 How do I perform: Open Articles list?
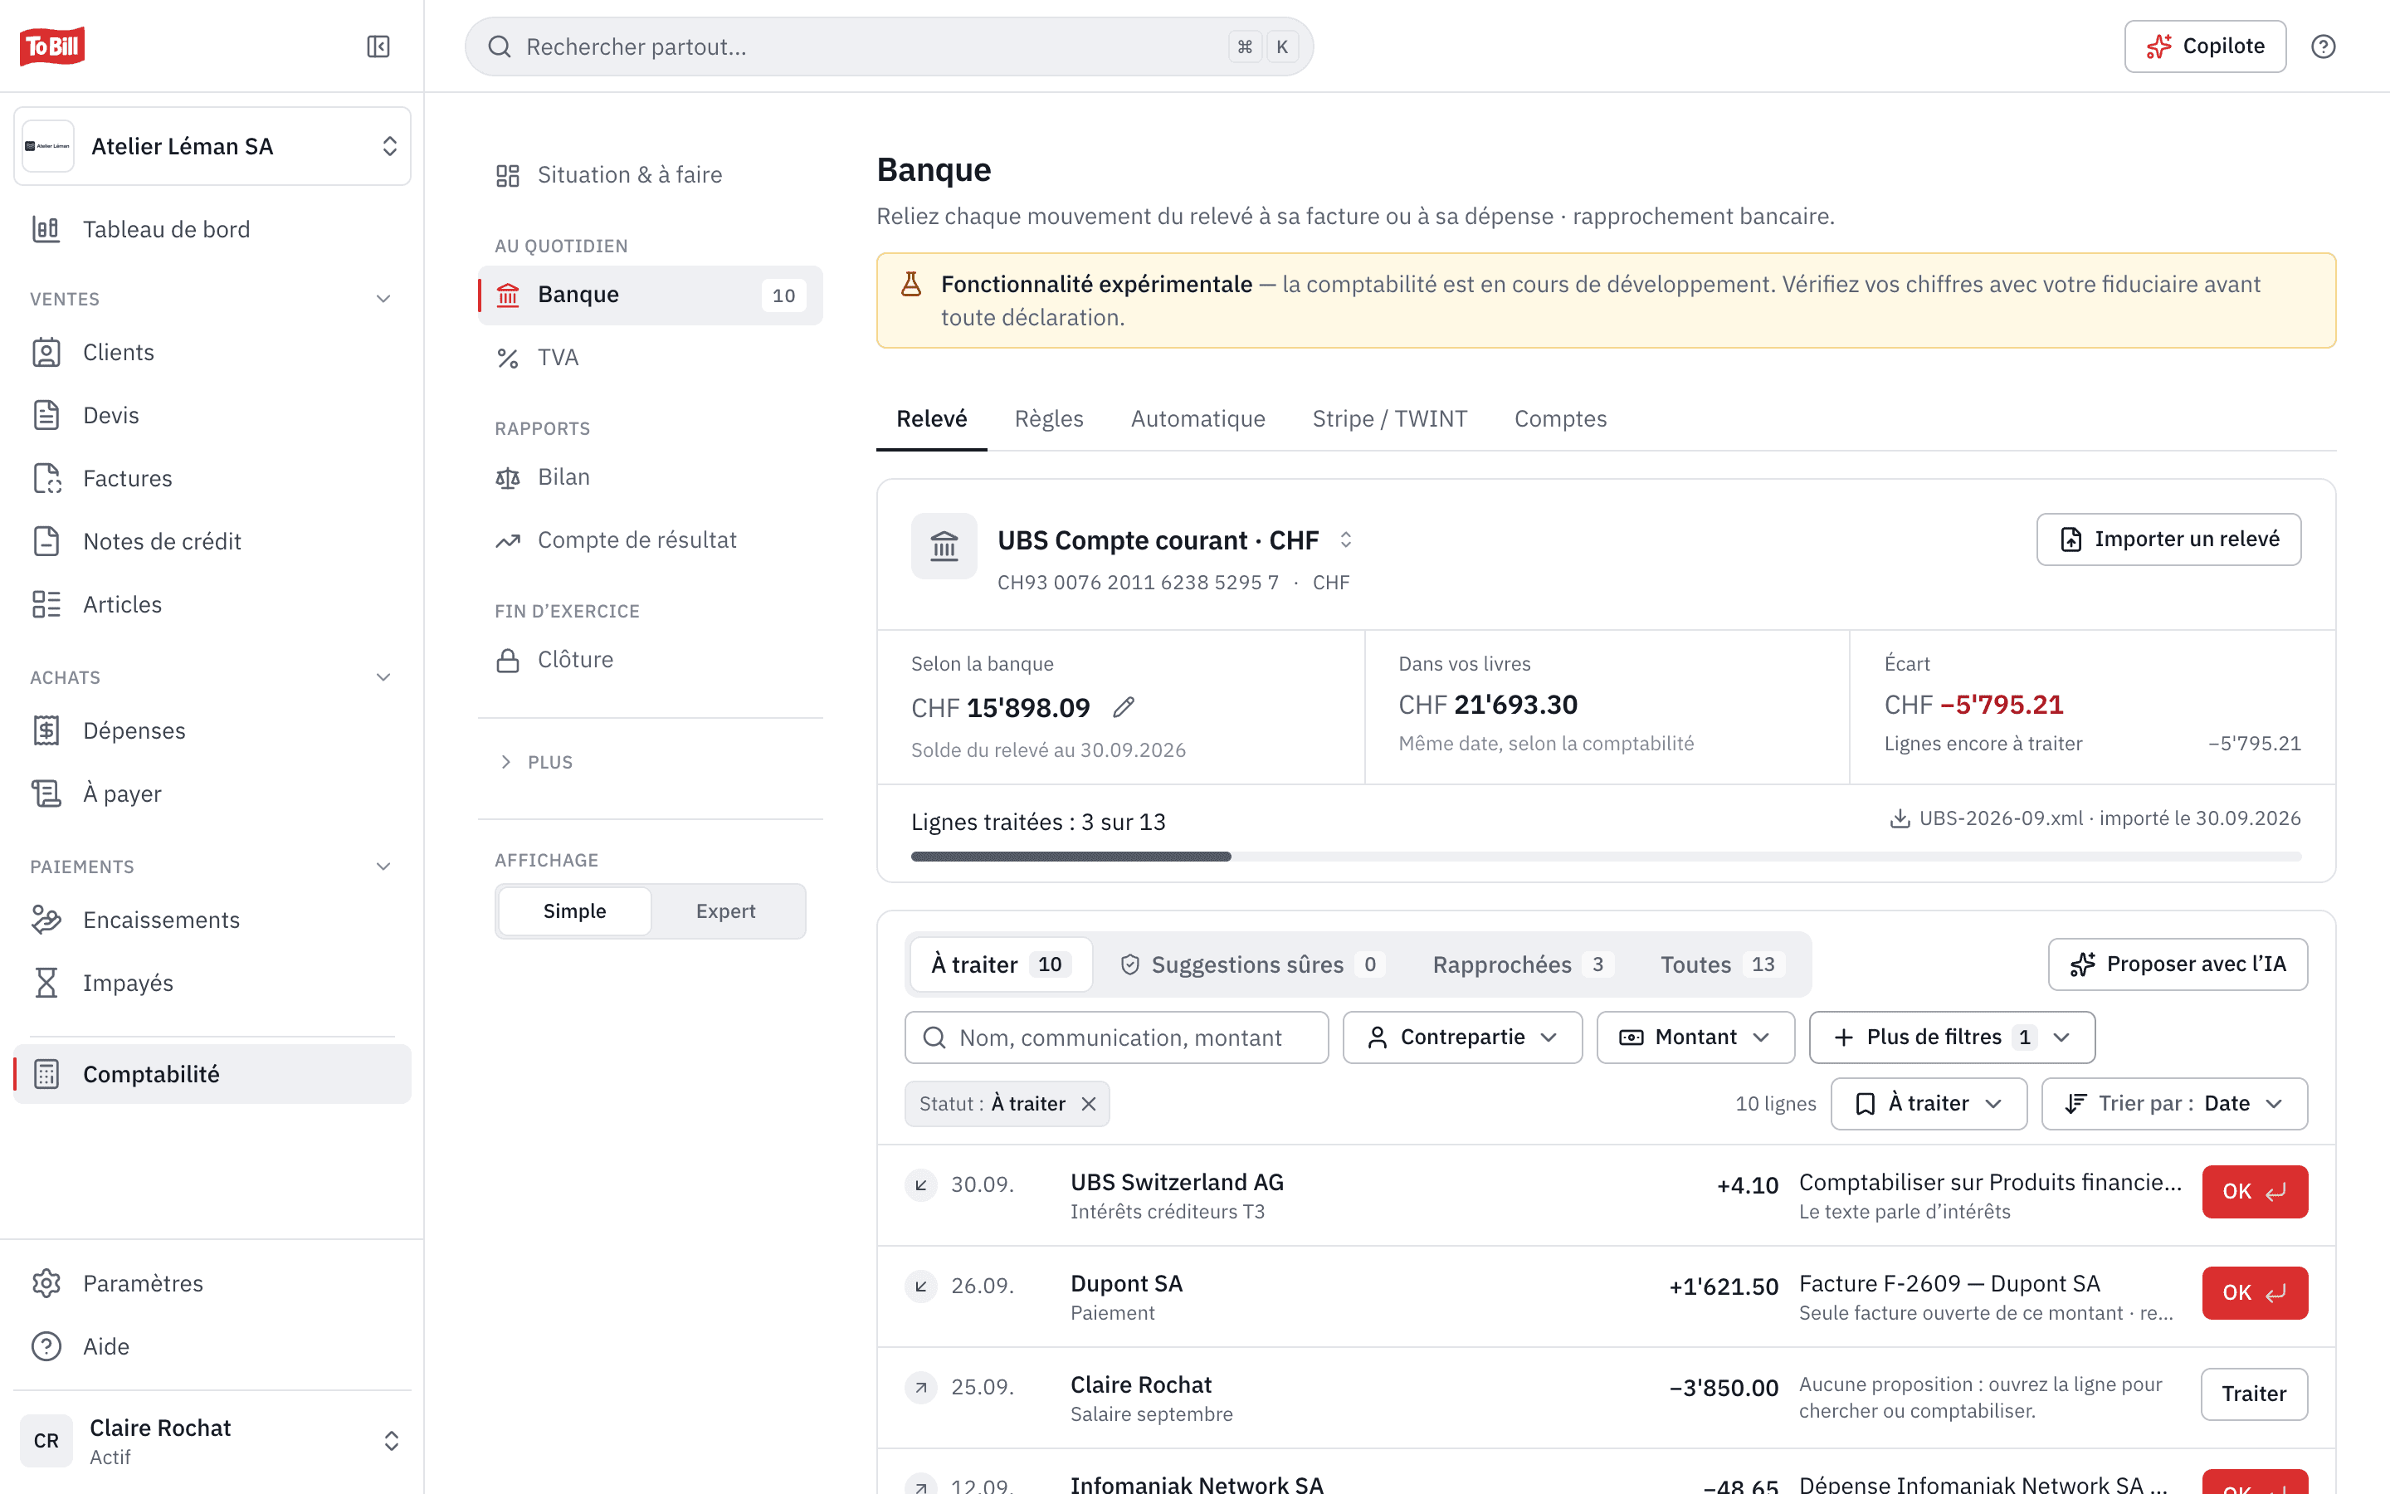(212, 605)
